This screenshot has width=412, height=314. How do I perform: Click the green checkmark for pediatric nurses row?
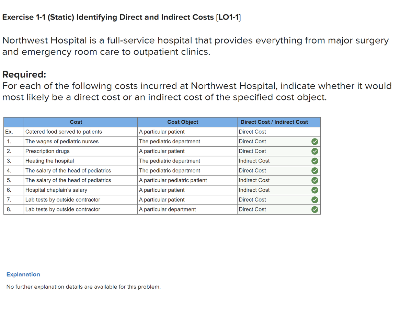tap(314, 142)
